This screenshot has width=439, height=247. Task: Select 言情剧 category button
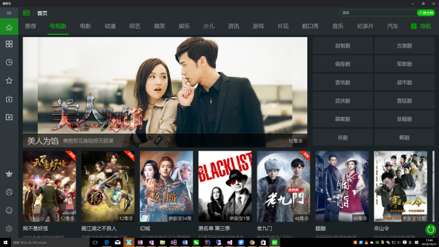pos(343,82)
